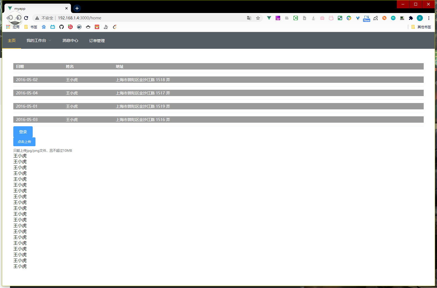Viewport: 437px width, 288px height.
Task: Open the Extensions puzzle piece menu
Action: [411, 18]
